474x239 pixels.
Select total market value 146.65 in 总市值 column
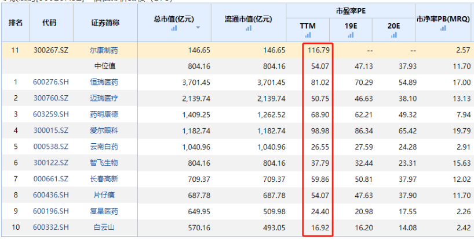pyautogui.click(x=199, y=50)
